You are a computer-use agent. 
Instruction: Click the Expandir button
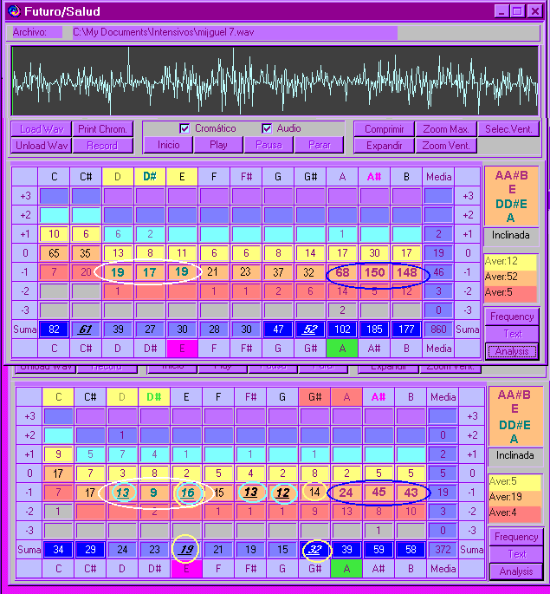384,146
